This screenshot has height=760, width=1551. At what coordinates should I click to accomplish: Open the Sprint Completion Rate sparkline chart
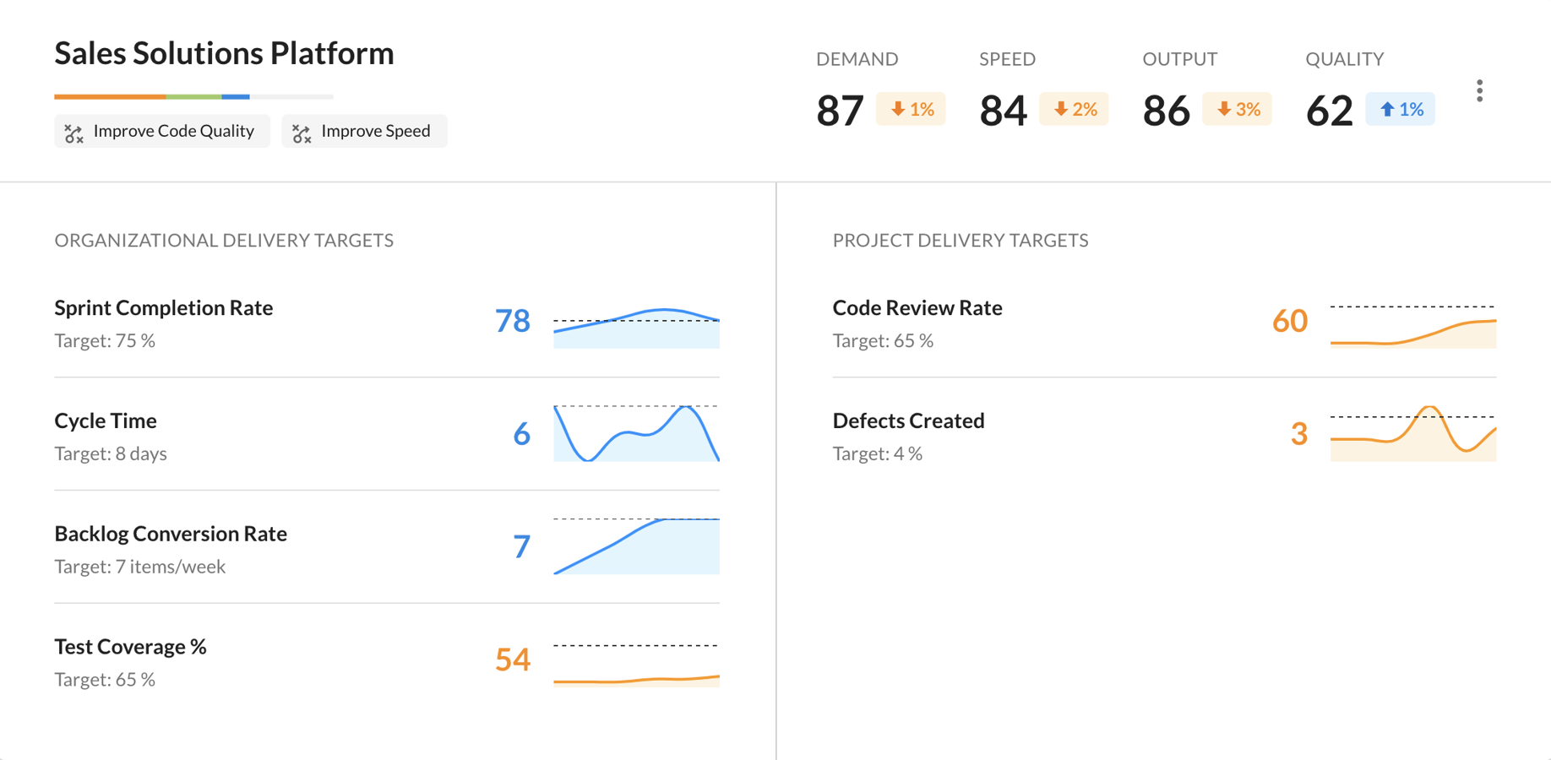point(636,328)
